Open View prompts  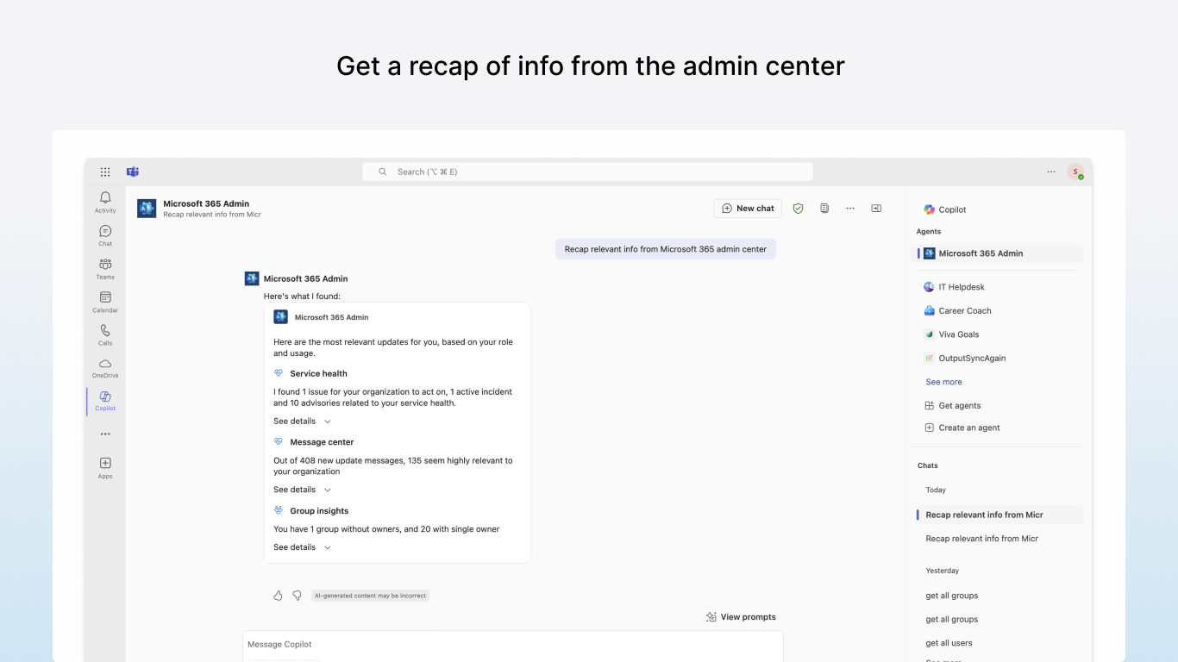[x=741, y=616]
